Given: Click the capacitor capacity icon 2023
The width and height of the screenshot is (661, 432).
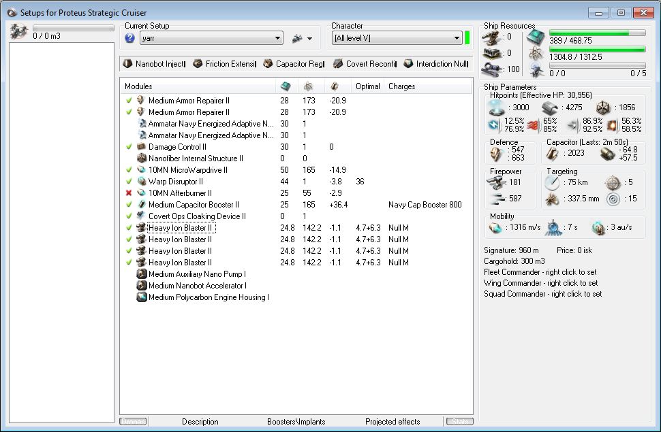Looking at the screenshot, I should pos(553,154).
